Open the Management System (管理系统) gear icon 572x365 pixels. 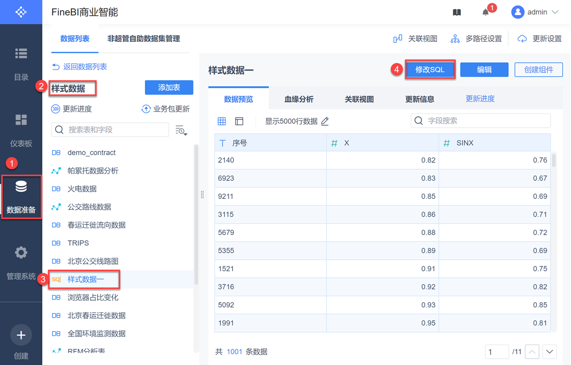pos(21,253)
